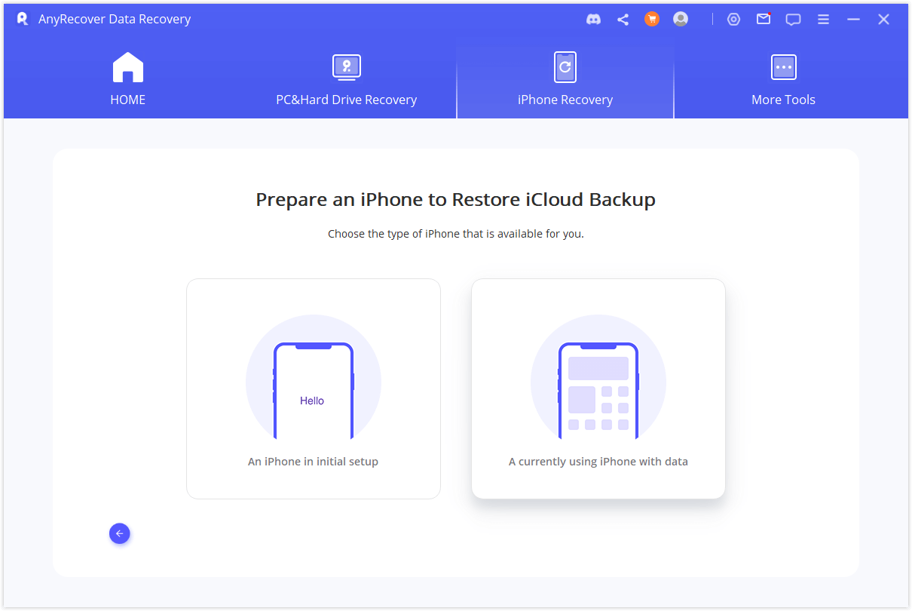912x611 pixels.
Task: Expand the hamburger menu in title bar
Action: (823, 20)
